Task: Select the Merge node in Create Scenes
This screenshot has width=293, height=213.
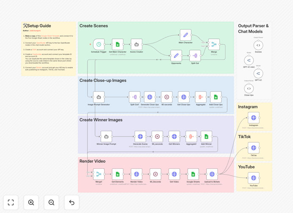Action: [x=214, y=44]
